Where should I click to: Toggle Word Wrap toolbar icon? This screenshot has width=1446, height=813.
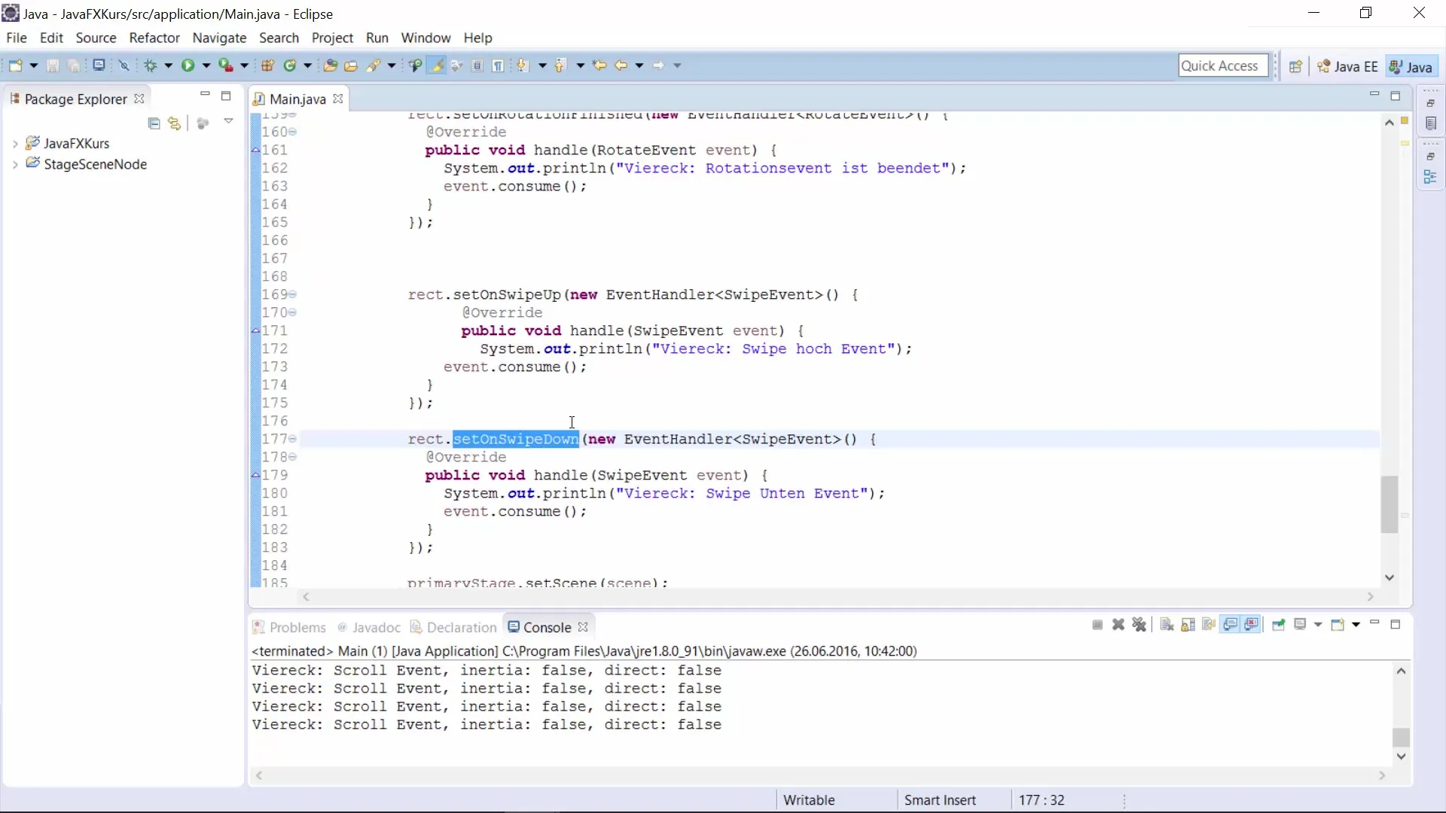[x=456, y=65]
